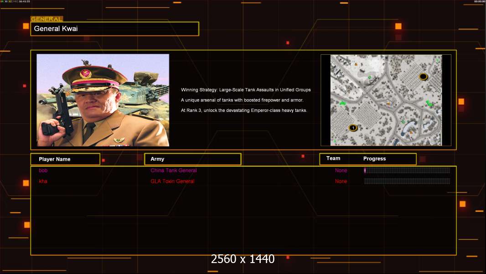486x274 pixels.
Task: Click bob's team value None
Action: 341,170
